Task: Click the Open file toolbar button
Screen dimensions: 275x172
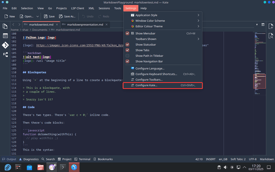Action: (27, 16)
